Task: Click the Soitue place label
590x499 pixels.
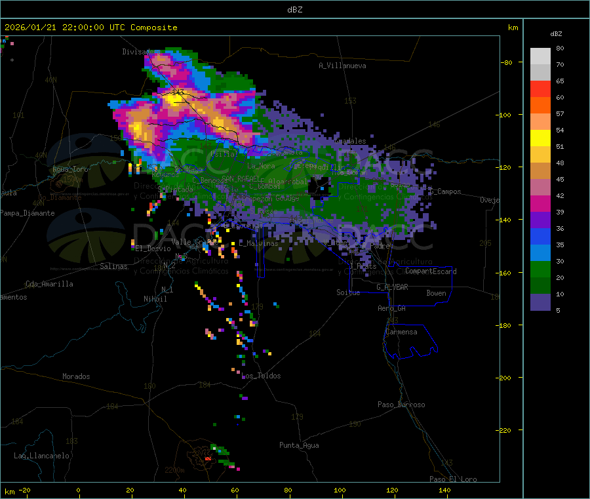Action: [x=348, y=292]
